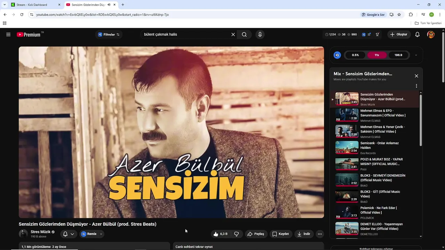
Task: Open the apps grid in bookmarks bar
Action: click(5, 23)
